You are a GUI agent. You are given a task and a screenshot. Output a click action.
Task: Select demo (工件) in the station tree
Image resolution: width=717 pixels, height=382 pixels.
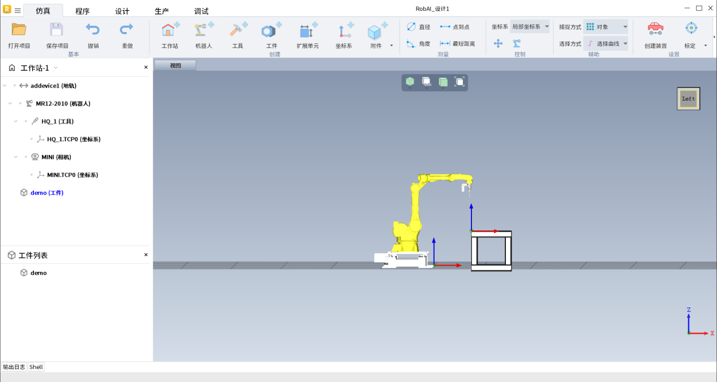pos(46,193)
